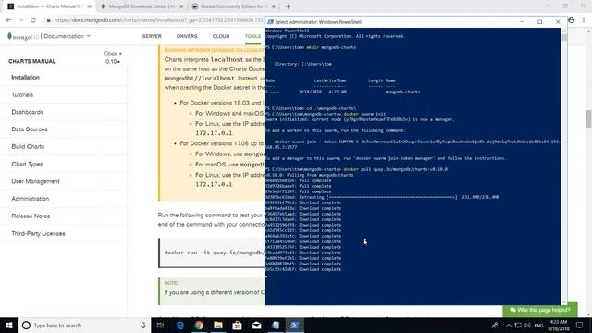Open the People tray icon

(x=495, y=325)
